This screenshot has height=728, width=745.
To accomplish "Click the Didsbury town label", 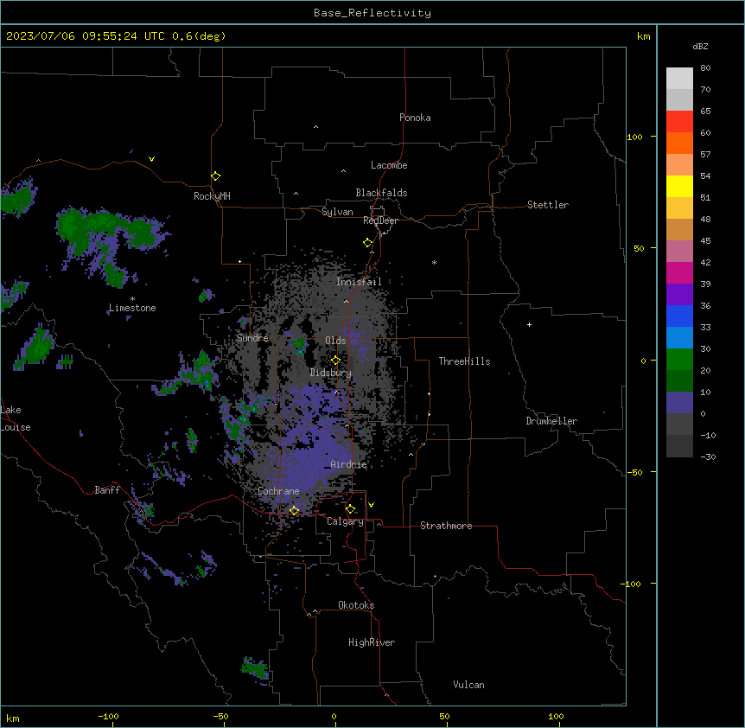I will pos(331,373).
